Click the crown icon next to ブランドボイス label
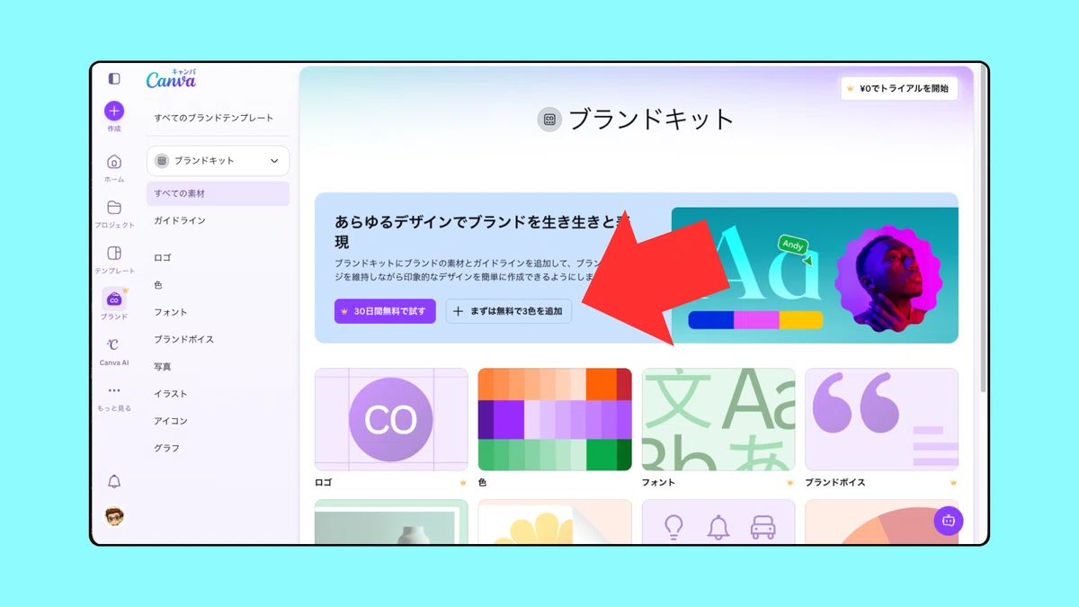The height and width of the screenshot is (607, 1079). click(953, 483)
